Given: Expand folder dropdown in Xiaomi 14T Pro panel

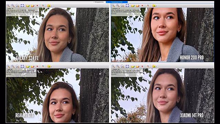Looking at the screenshot, I should [x=156, y=66].
